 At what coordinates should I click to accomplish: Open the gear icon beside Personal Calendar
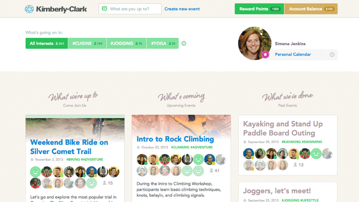point(332,54)
